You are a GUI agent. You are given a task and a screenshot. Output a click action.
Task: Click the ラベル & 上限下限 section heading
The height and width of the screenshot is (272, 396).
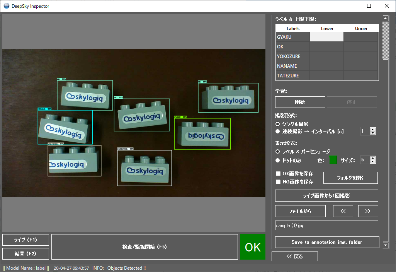click(x=296, y=19)
